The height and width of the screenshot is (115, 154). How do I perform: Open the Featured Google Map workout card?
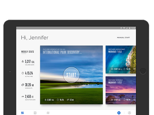coord(121,60)
